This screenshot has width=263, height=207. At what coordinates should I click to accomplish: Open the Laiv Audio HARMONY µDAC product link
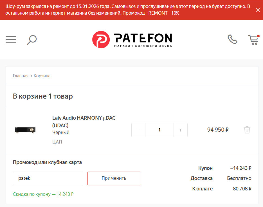point(84,122)
